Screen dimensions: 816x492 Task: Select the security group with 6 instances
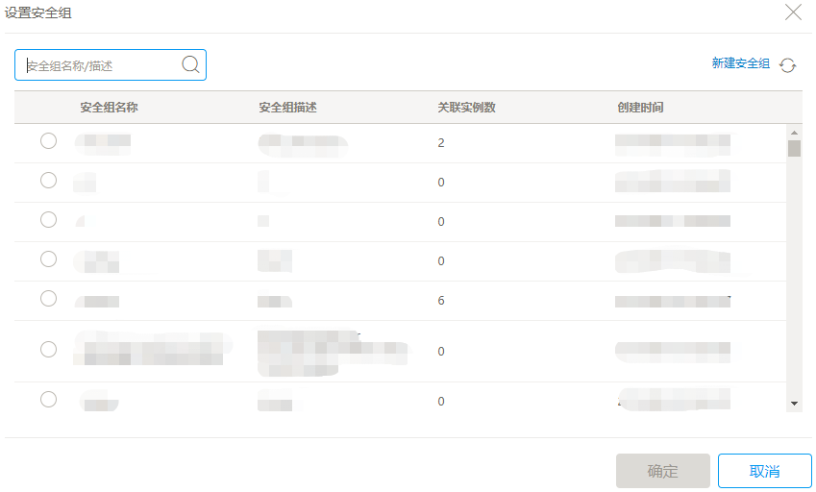tap(49, 299)
